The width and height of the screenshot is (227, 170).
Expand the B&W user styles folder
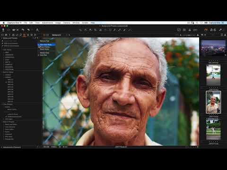point(4,52)
